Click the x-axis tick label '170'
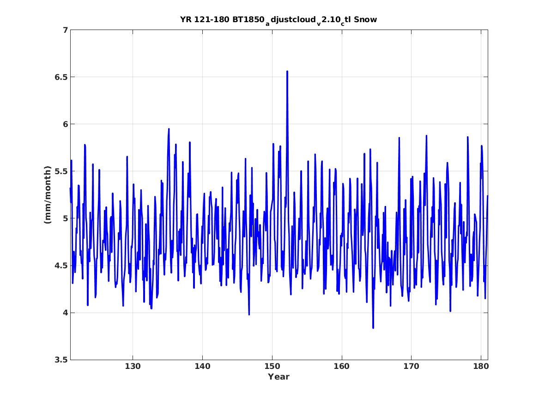Image resolution: width=539 pixels, height=404 pixels. pos(411,367)
